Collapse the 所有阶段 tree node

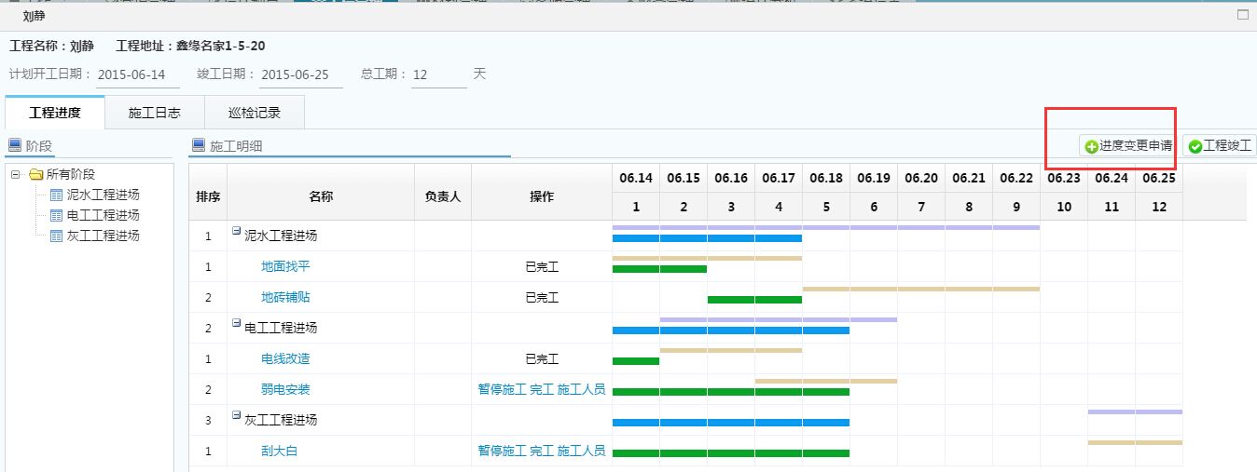16,174
